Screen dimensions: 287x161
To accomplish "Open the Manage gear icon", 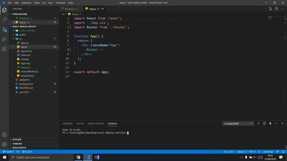I will pyautogui.click(x=4, y=144).
